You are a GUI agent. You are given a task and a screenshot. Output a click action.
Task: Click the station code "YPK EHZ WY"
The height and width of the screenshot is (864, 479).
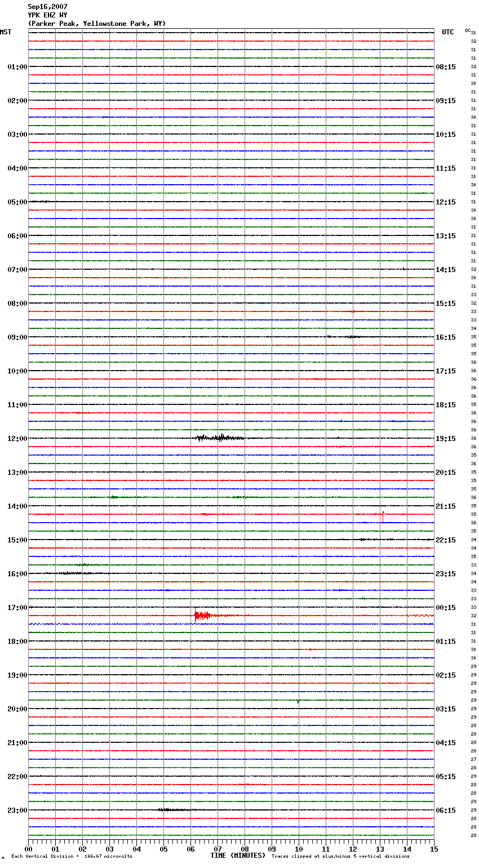[47, 15]
